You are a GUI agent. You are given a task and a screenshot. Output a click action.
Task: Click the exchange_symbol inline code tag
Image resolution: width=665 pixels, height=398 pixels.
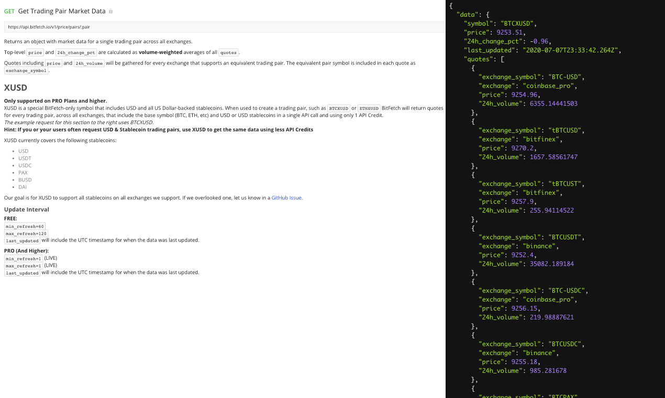coord(26,71)
